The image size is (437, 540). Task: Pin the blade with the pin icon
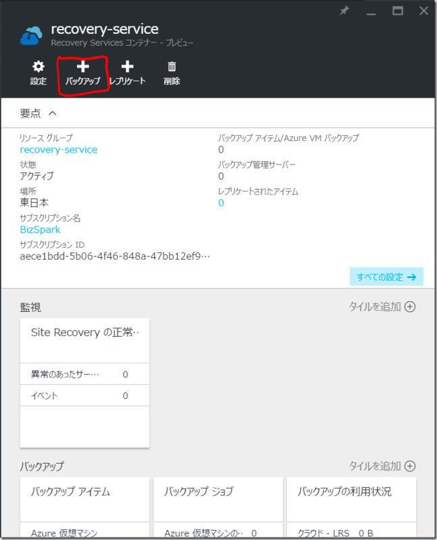click(x=344, y=11)
